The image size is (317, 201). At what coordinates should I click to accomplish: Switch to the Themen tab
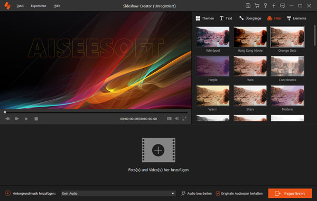205,18
